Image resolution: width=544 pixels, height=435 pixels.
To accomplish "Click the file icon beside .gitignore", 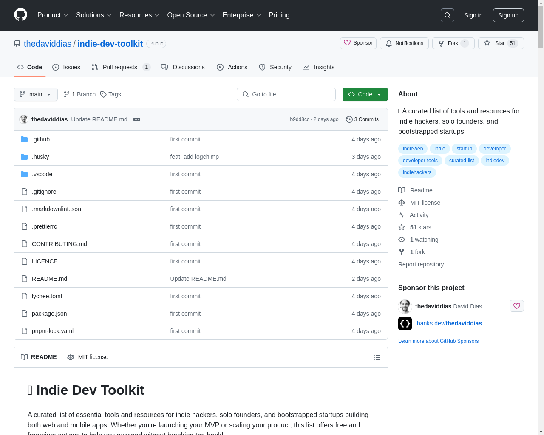I will tap(24, 192).
